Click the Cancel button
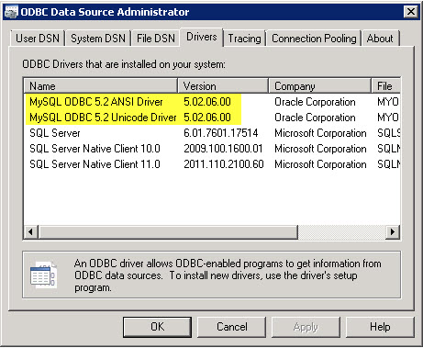 tap(231, 327)
